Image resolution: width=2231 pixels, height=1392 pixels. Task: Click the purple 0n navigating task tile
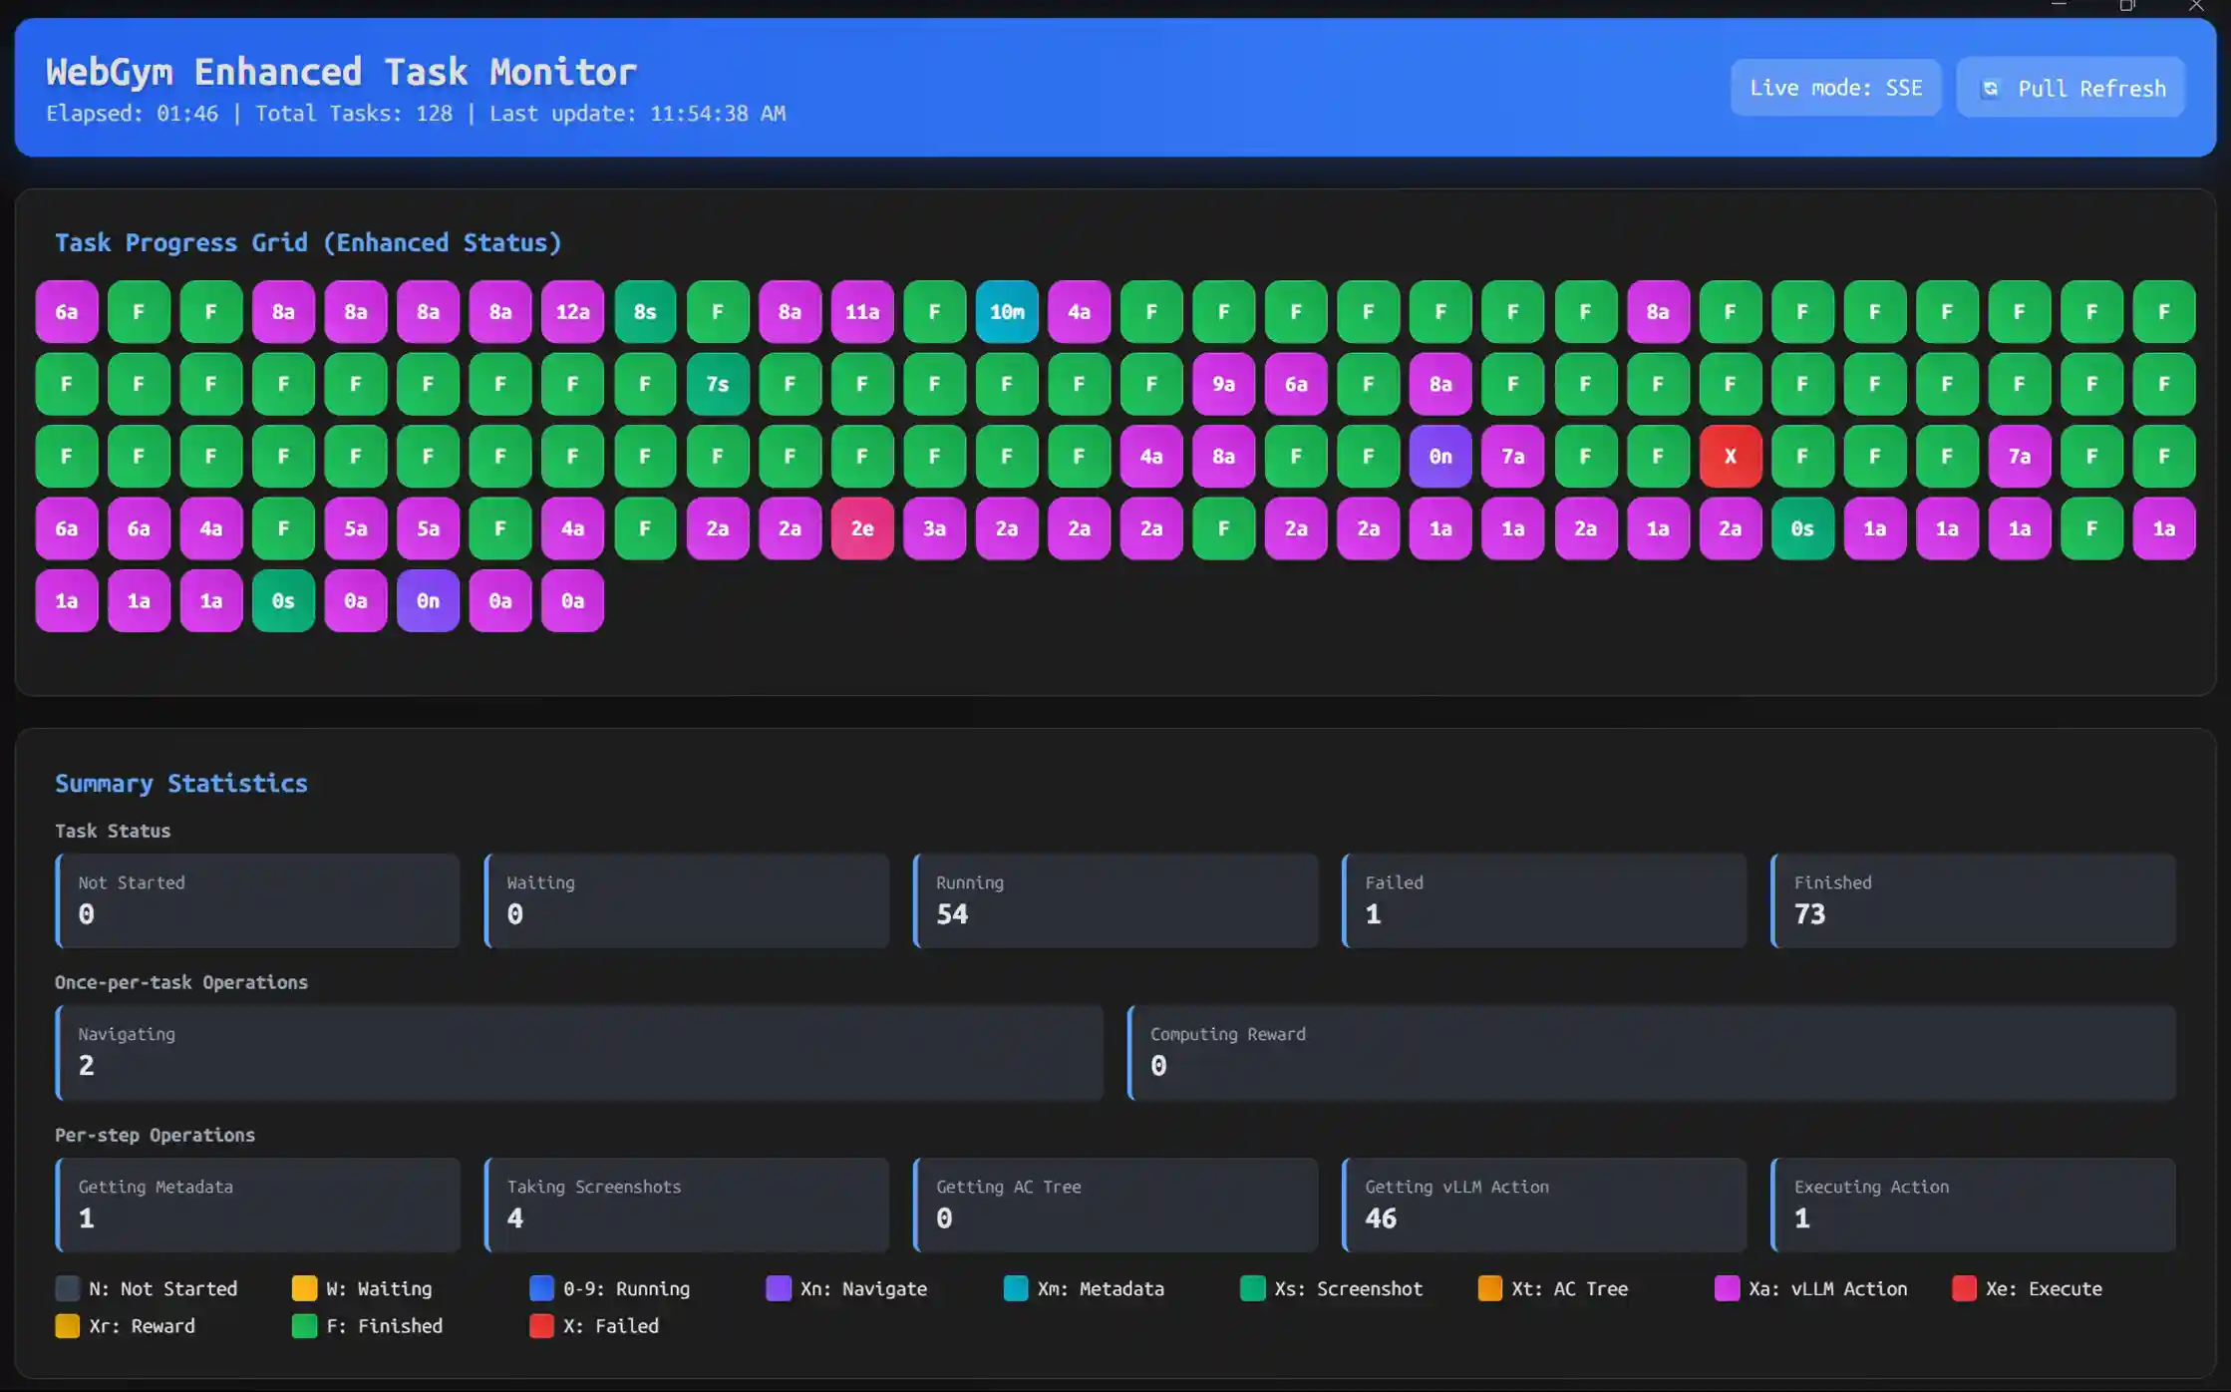click(x=1439, y=456)
